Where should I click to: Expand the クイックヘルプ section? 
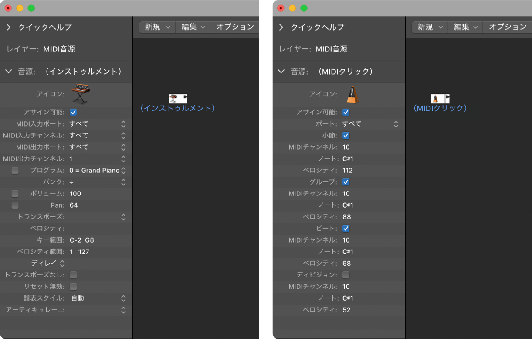point(8,27)
